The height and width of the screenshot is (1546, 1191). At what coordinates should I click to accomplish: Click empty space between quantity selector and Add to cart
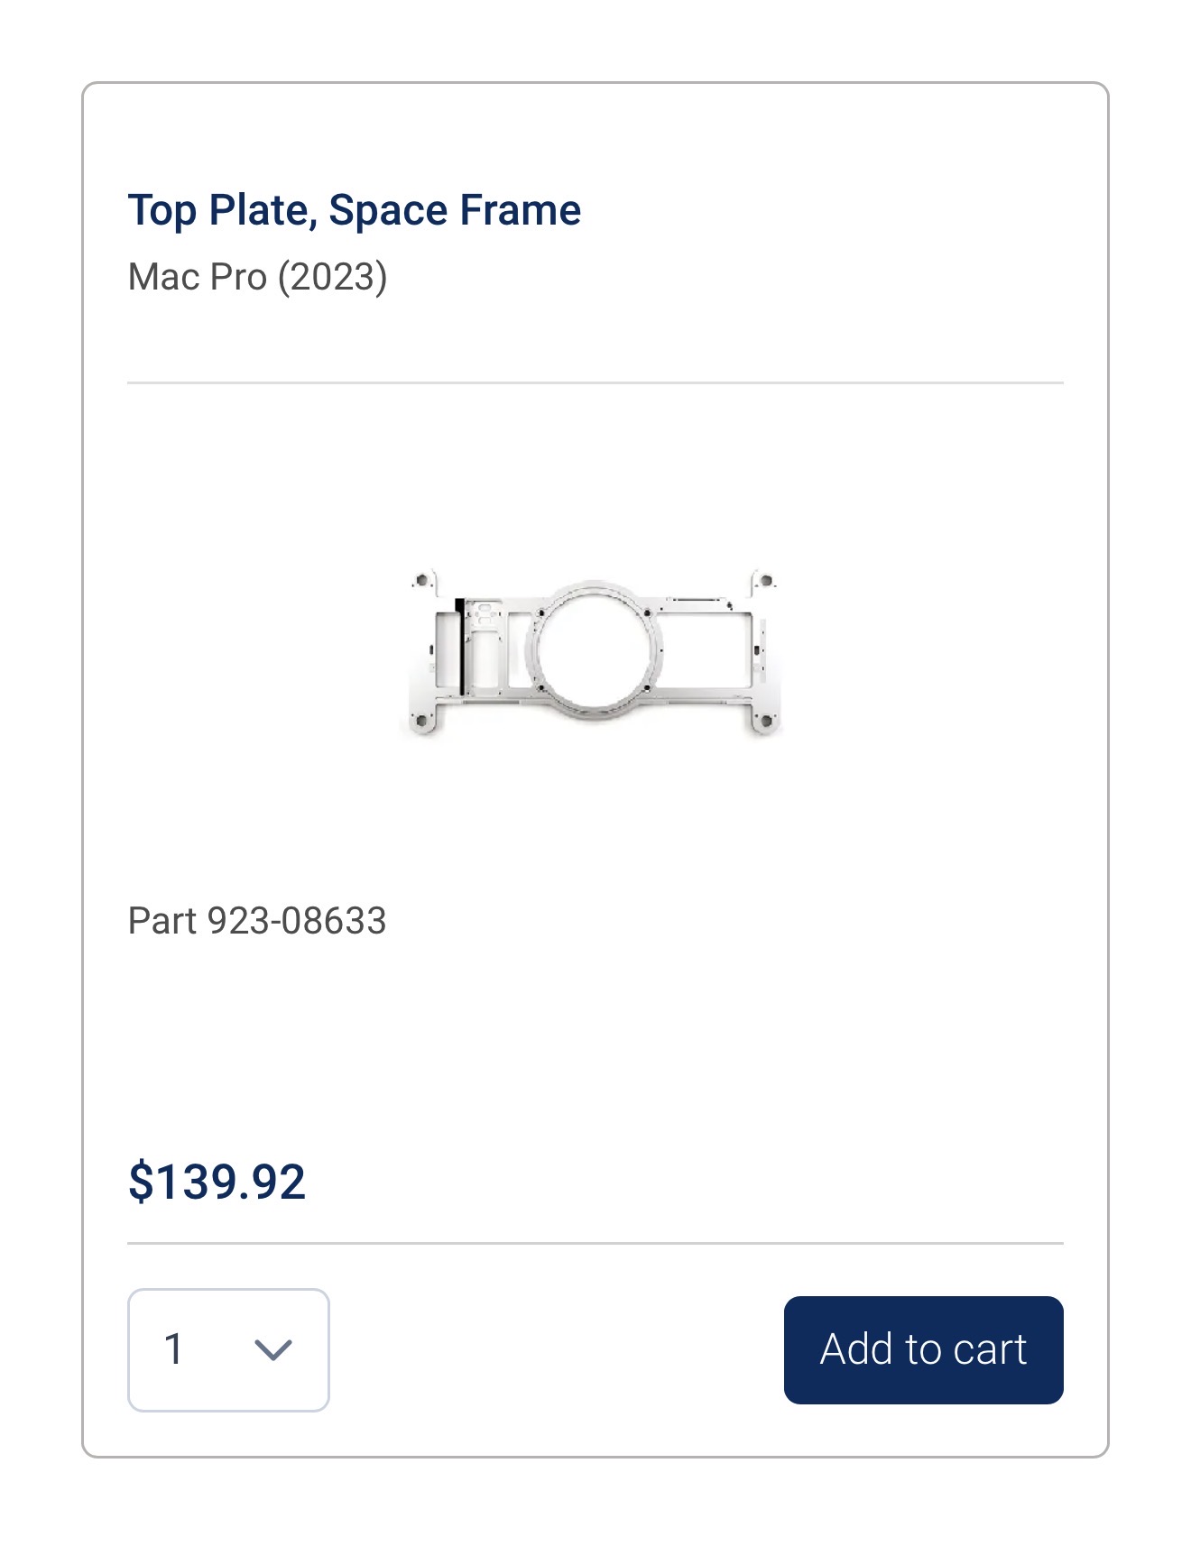tap(557, 1349)
